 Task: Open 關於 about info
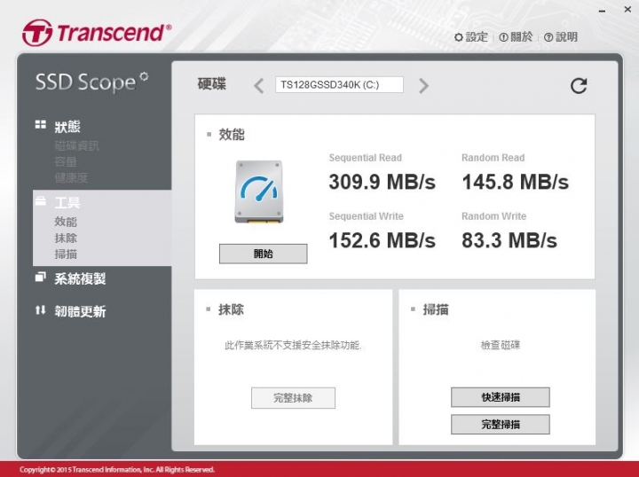coord(516,37)
